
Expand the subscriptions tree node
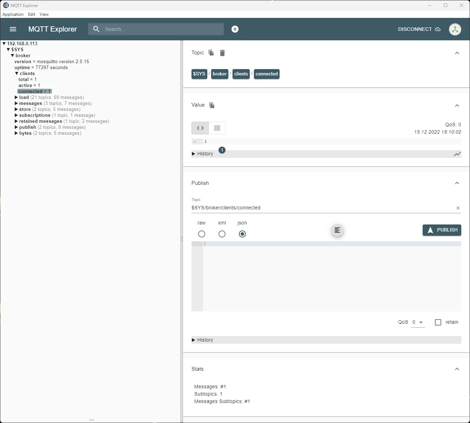click(16, 115)
